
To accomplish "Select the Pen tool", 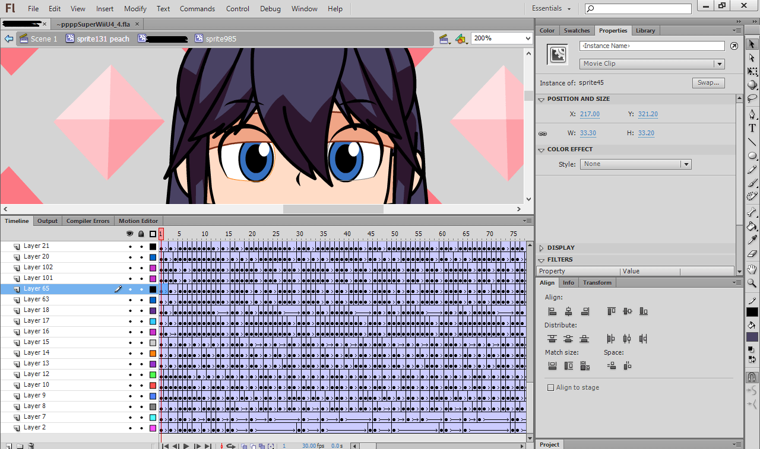I will [752, 114].
